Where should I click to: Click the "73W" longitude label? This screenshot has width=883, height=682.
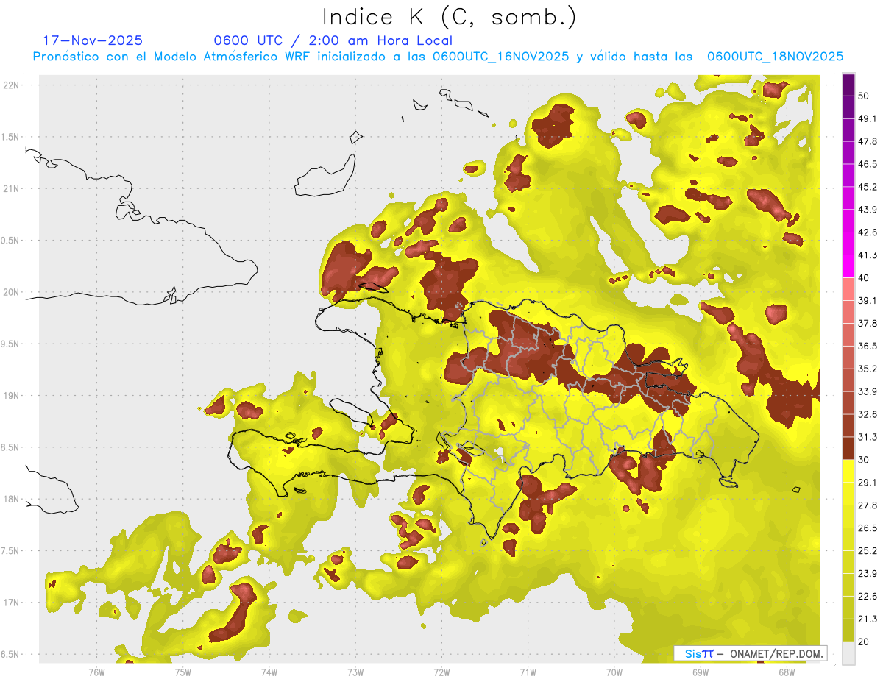(355, 672)
